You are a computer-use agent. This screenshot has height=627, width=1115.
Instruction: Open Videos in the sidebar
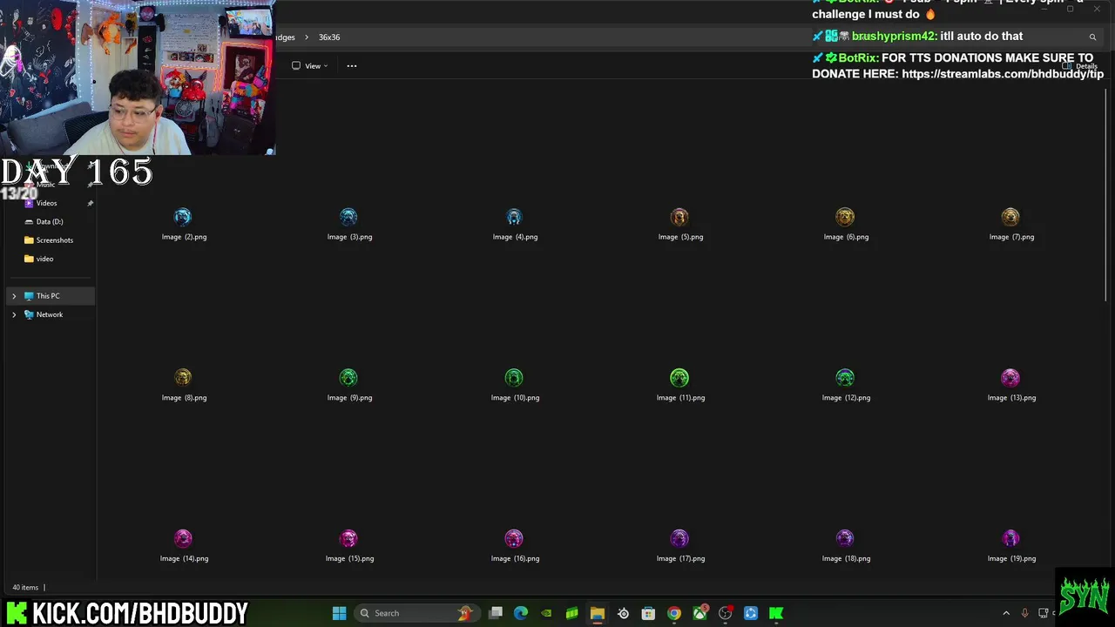pos(46,203)
